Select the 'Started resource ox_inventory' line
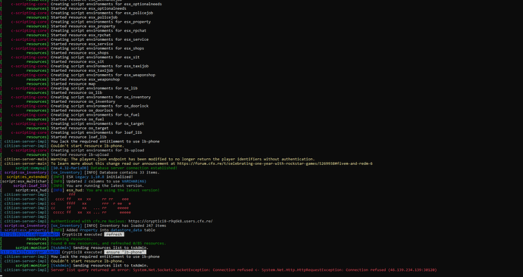523x277 pixels. (83, 101)
